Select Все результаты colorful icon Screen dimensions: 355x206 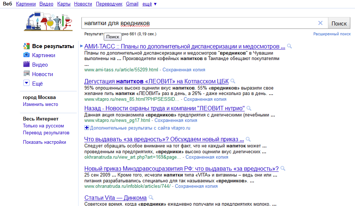coord(27,46)
